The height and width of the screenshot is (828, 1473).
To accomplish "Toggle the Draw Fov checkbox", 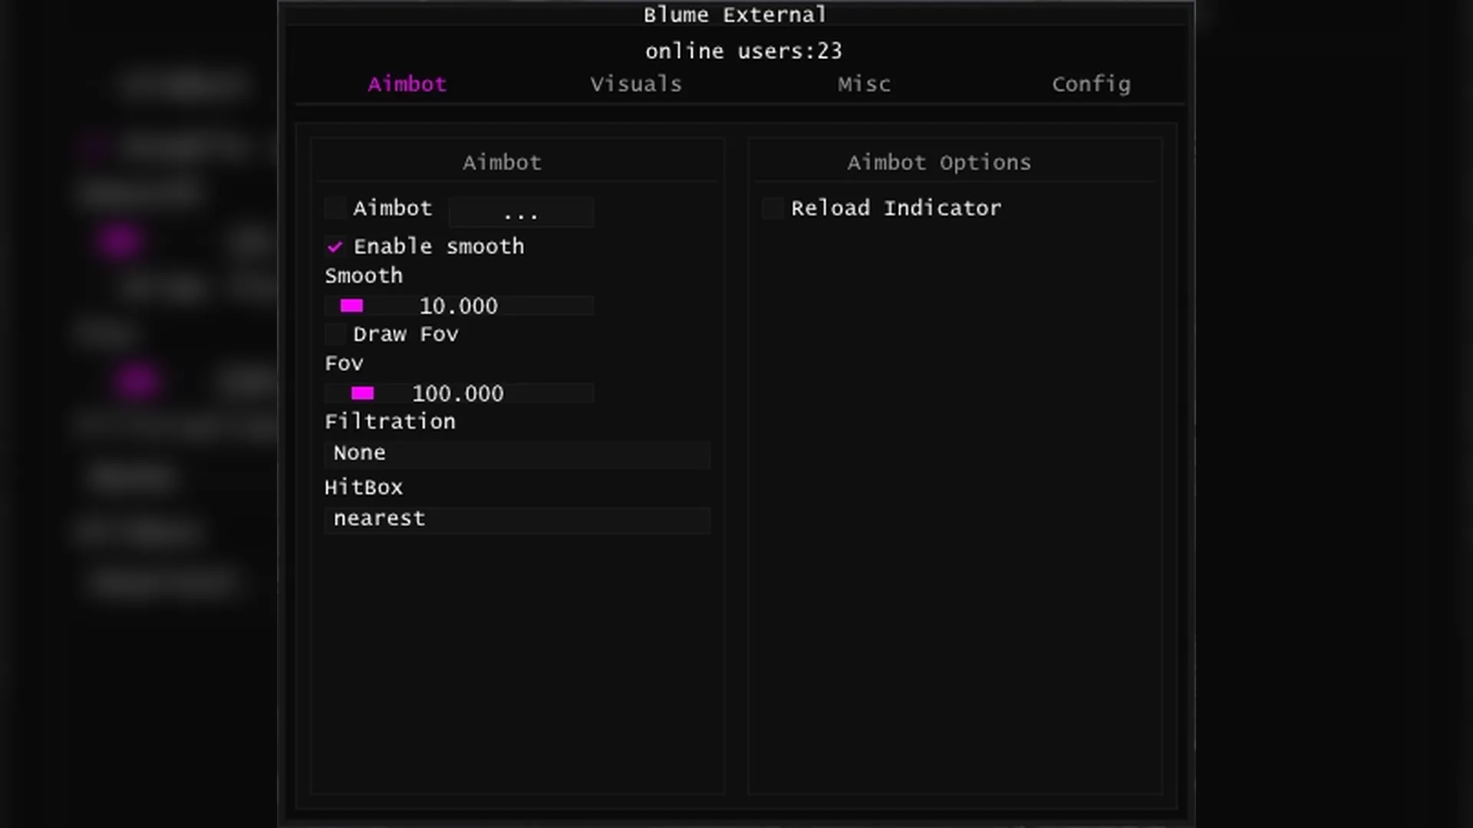I will tap(335, 334).
